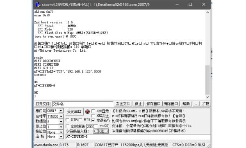The width and height of the screenshot is (246, 148).
Task: Click the sscom application icon in title bar
Action: (38, 5)
